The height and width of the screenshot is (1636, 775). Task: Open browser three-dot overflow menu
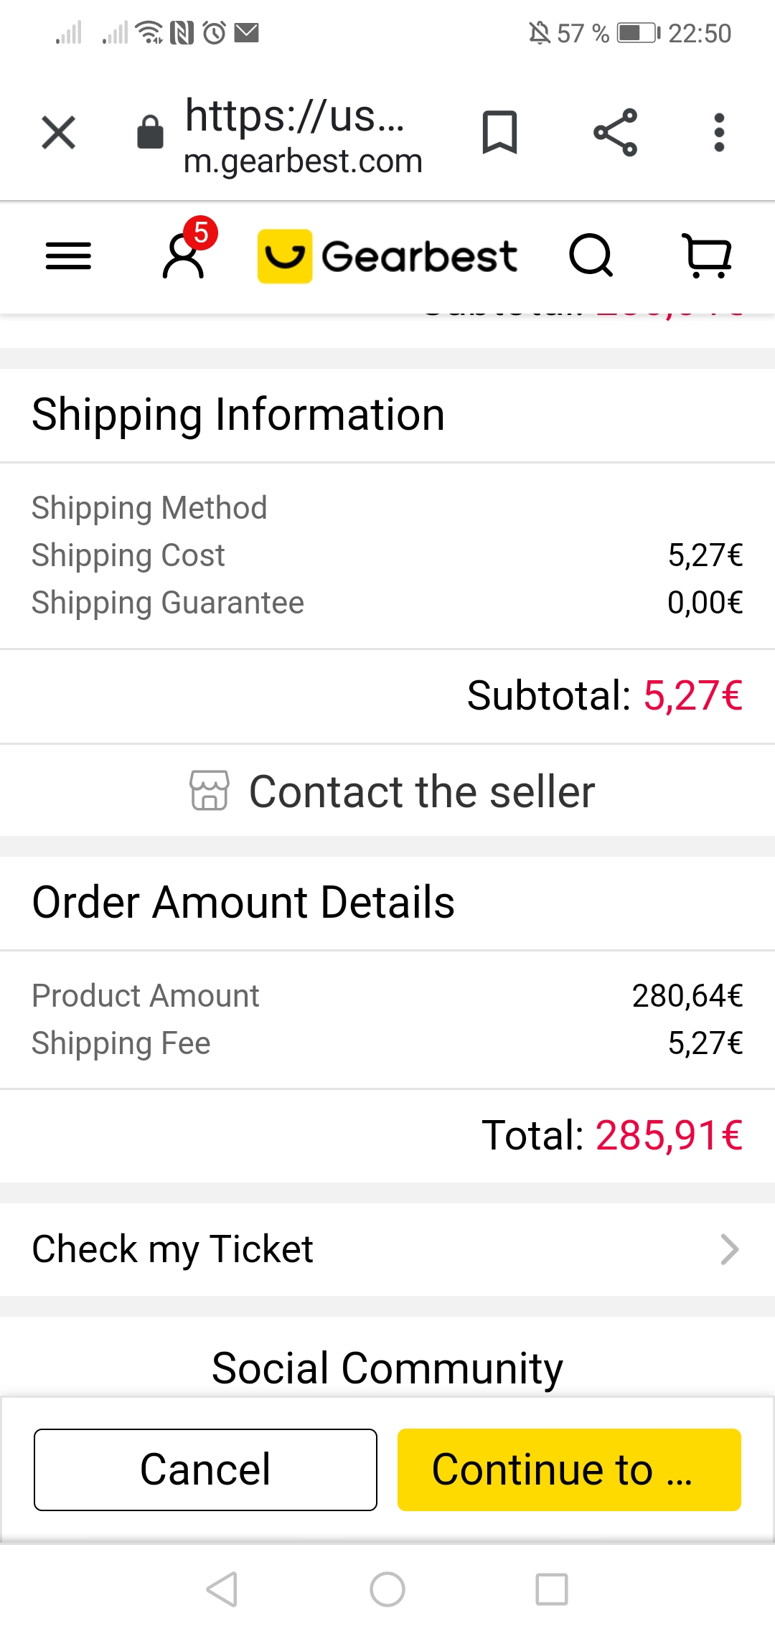pyautogui.click(x=719, y=133)
